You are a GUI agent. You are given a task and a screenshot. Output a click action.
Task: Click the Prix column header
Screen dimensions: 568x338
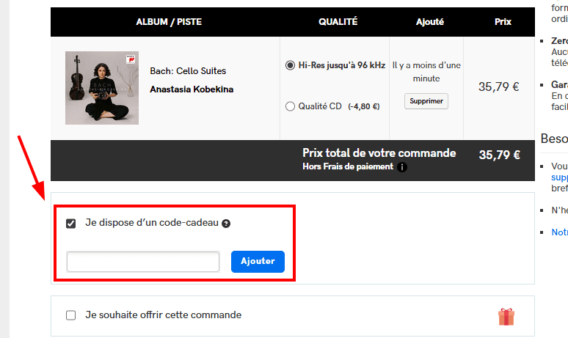coord(503,22)
